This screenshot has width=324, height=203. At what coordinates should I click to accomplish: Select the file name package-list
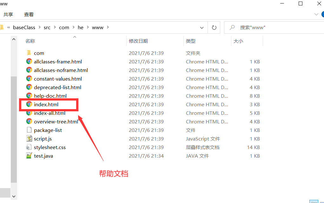[x=48, y=130]
